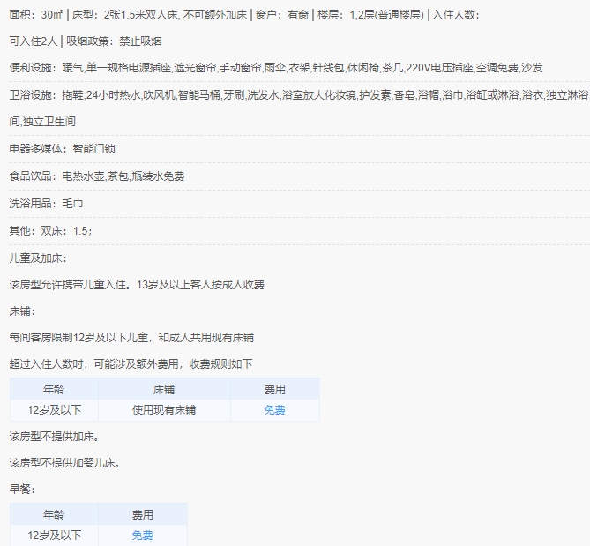
Task: Click blue '免费' in bed table
Action: point(274,410)
